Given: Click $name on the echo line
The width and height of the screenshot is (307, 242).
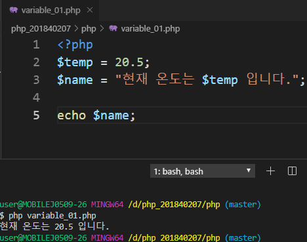Looking at the screenshot, I should click(x=111, y=115).
